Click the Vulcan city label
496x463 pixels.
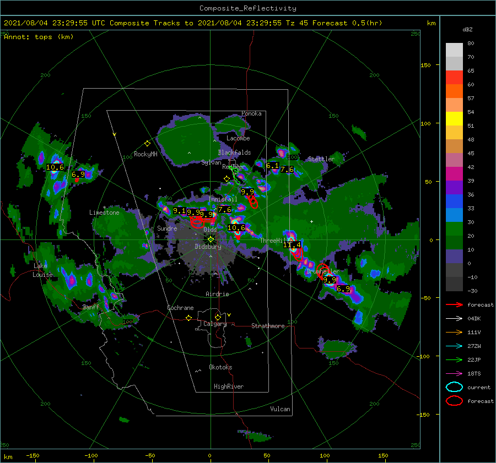[280, 409]
